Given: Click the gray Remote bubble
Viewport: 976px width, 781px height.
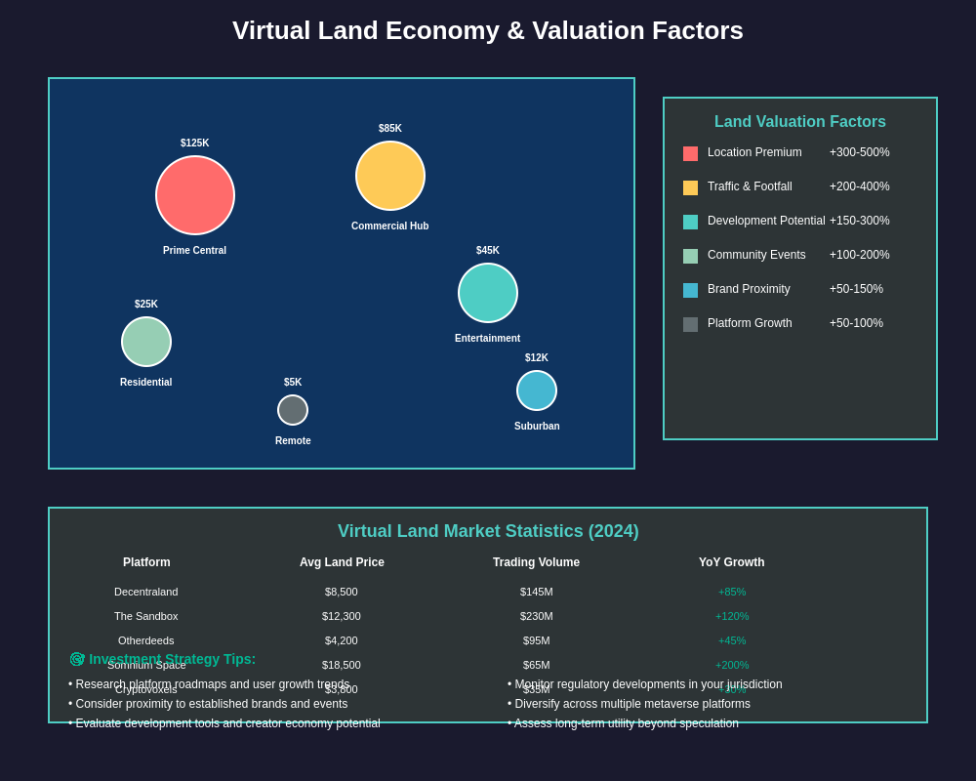Looking at the screenshot, I should coord(293,410).
